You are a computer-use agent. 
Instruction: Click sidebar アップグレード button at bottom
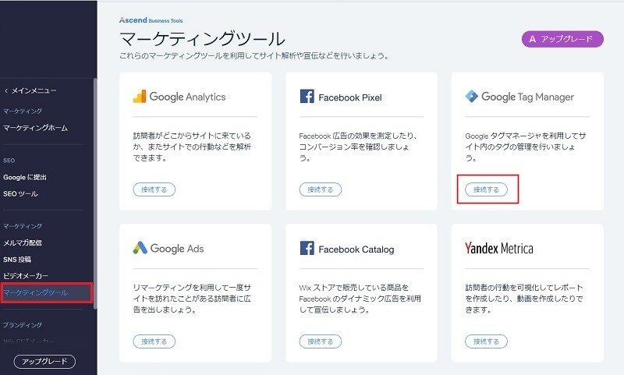(x=44, y=362)
